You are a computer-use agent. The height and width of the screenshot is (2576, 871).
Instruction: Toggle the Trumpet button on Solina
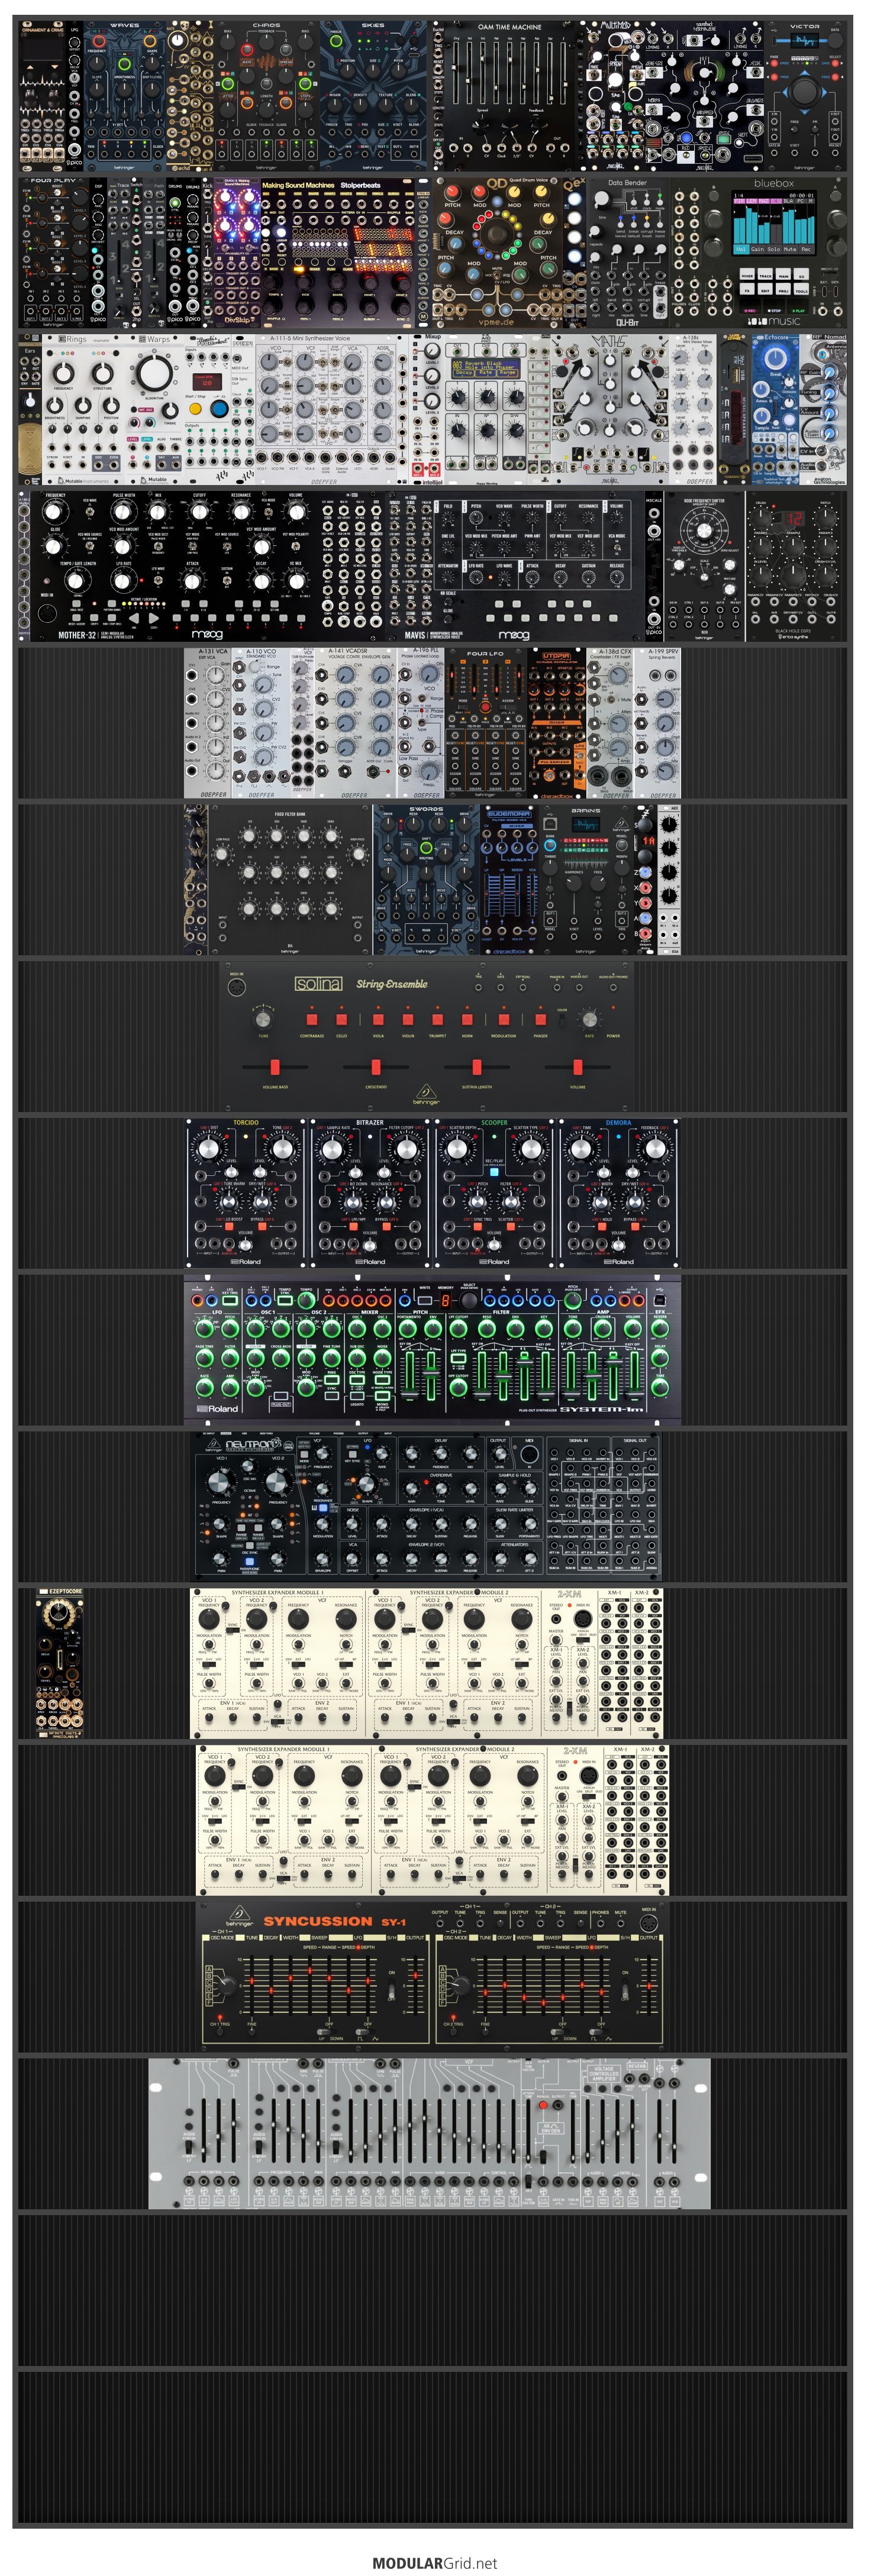click(437, 1019)
